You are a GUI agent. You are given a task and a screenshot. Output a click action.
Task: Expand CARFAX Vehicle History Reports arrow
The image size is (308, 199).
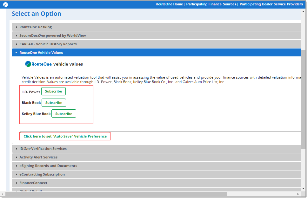point(16,44)
